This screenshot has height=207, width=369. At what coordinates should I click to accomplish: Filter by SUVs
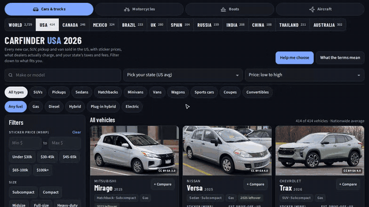[x=38, y=92]
